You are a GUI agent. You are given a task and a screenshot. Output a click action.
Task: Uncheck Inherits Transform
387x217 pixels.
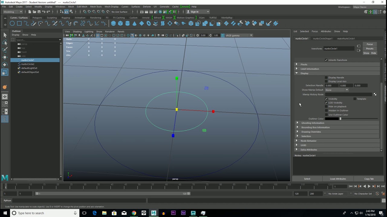[326, 60]
